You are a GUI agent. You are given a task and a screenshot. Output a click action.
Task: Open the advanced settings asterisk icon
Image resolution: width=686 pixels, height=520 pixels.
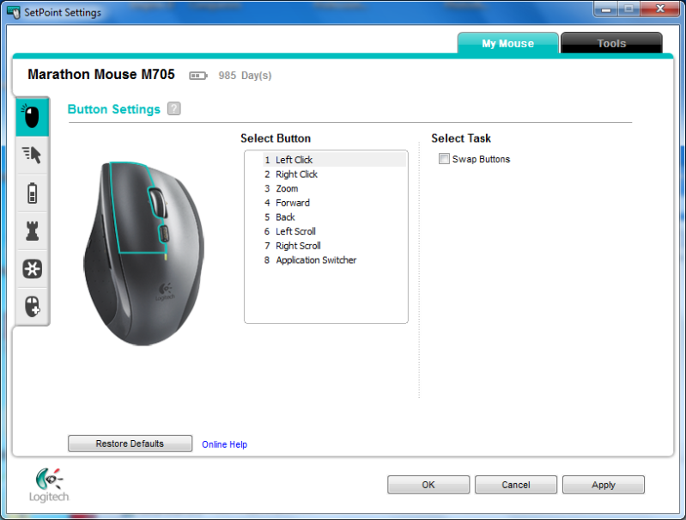pos(32,269)
